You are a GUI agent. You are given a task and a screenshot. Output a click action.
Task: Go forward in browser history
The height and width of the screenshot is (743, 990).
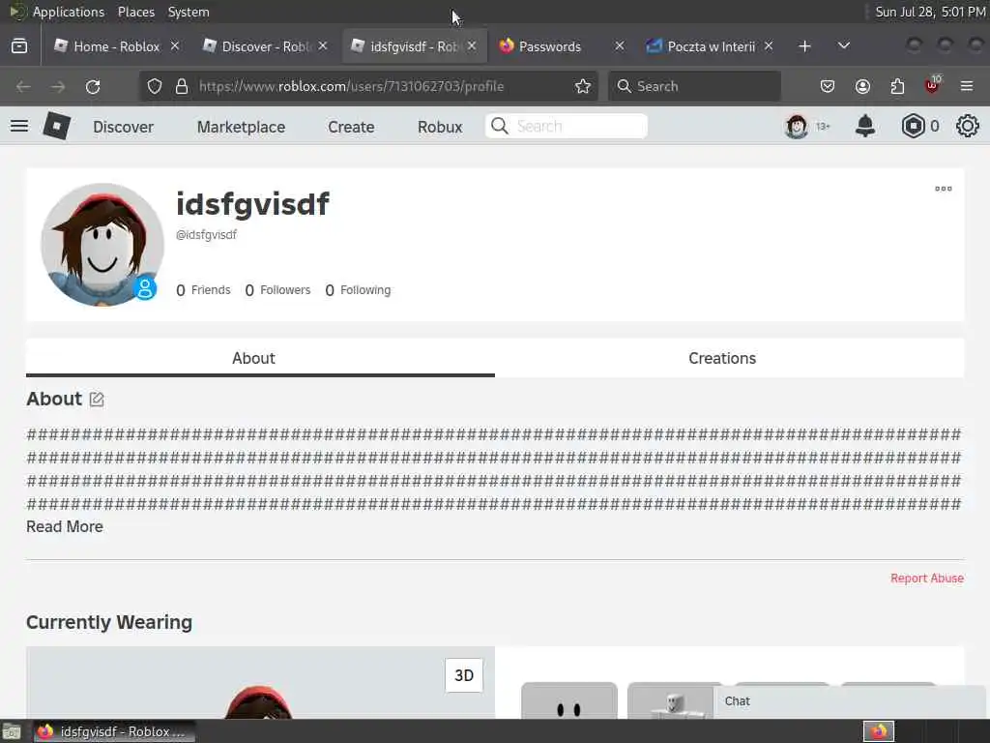point(58,86)
